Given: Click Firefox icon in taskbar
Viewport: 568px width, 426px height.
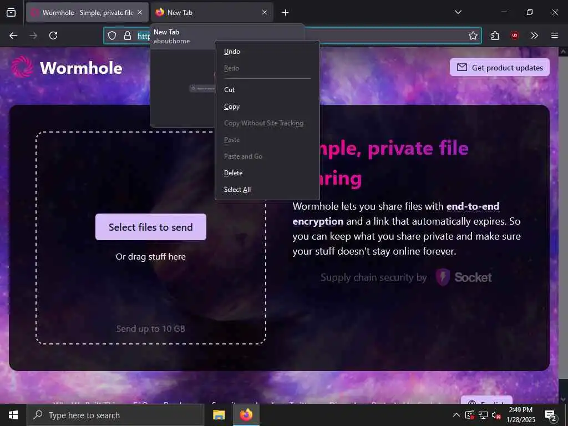Looking at the screenshot, I should click(246, 415).
